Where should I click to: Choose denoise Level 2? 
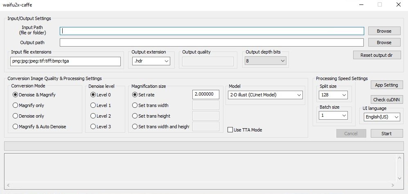click(100, 116)
